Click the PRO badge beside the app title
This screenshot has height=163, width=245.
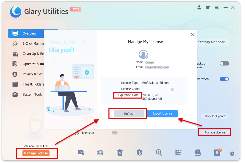point(76,9)
